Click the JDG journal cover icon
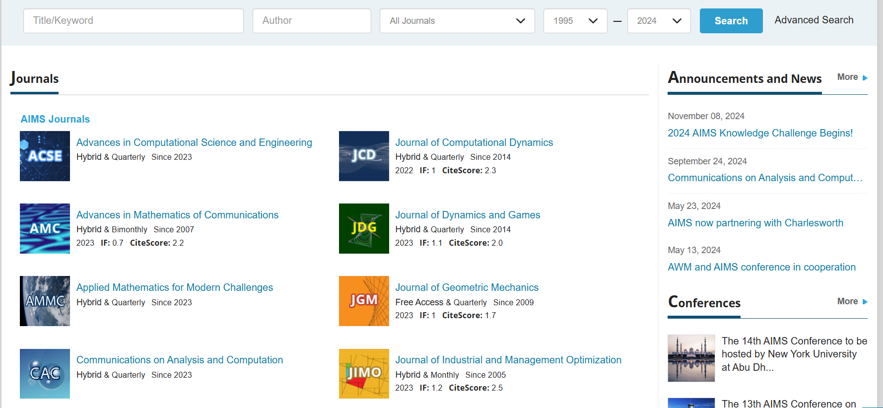The width and height of the screenshot is (883, 408). pos(364,228)
